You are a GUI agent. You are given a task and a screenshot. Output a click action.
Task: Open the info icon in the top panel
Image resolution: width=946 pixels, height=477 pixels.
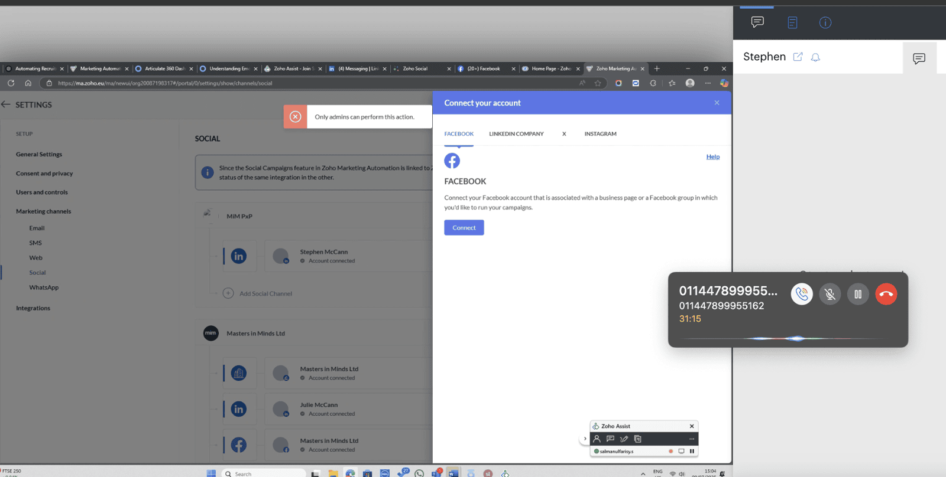(x=825, y=22)
